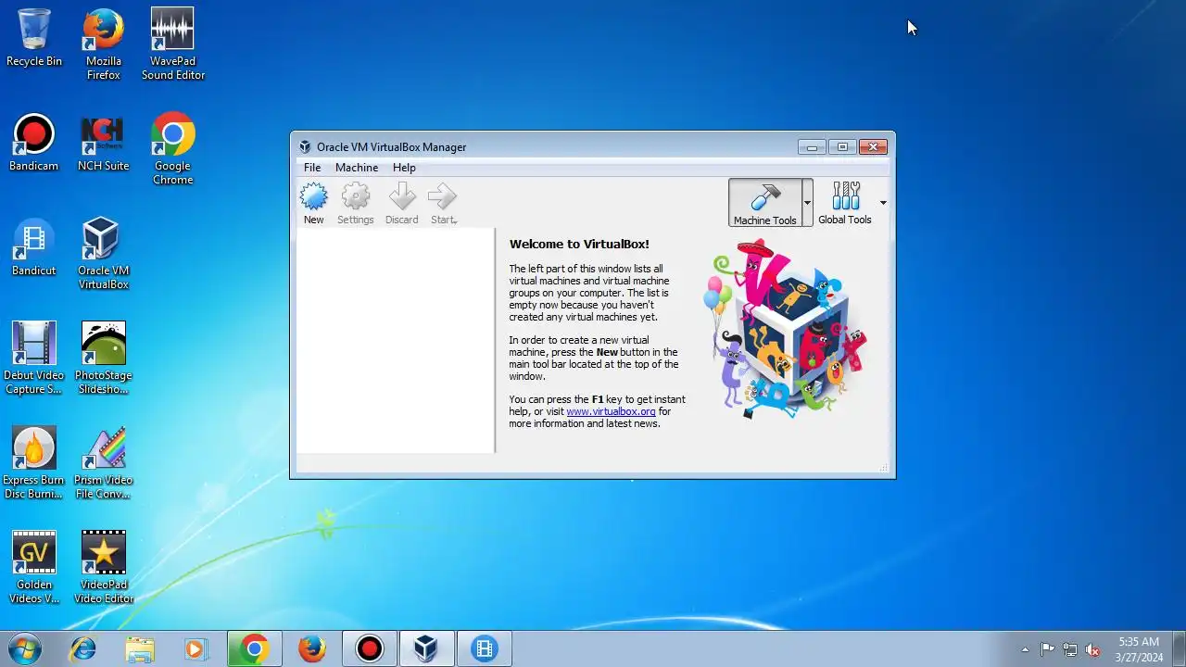Click the New virtual machine icon
1186x667 pixels.
(314, 196)
